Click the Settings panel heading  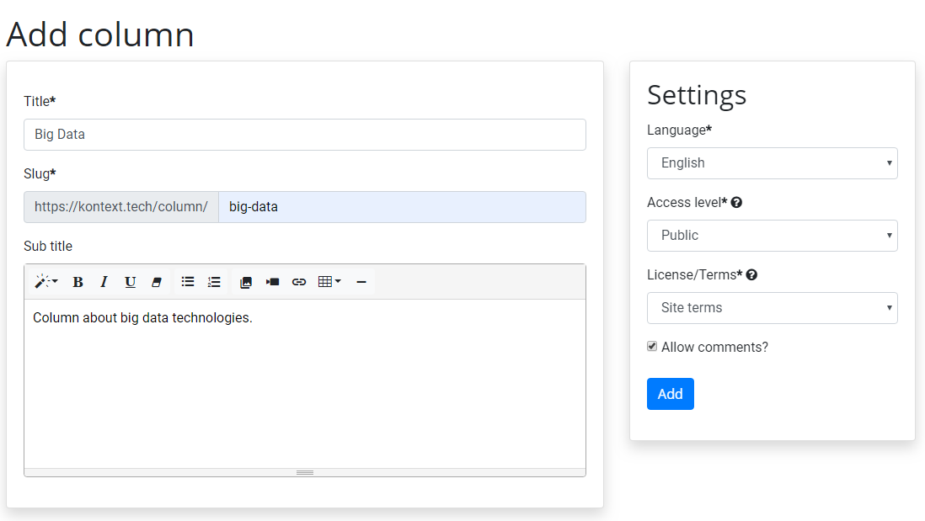tap(697, 95)
